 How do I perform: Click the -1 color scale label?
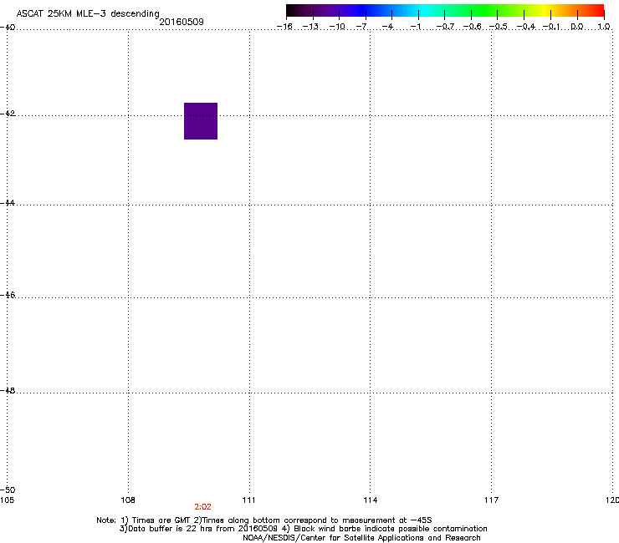[x=415, y=27]
